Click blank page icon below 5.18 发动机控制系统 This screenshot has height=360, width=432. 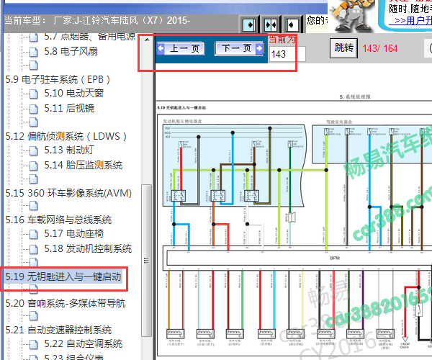coord(34,261)
